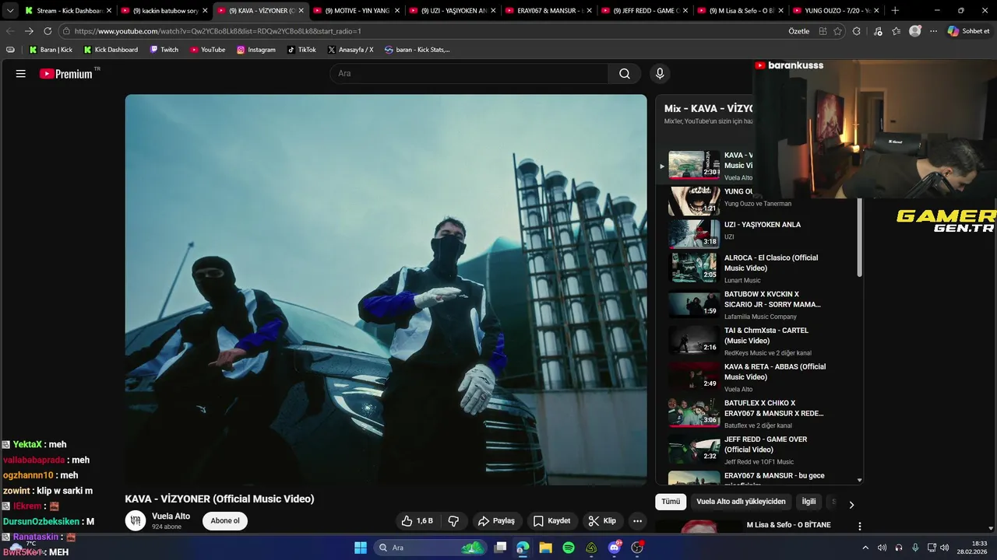Focus the YouTube Ara search field
The width and height of the screenshot is (997, 560).
[470, 73]
